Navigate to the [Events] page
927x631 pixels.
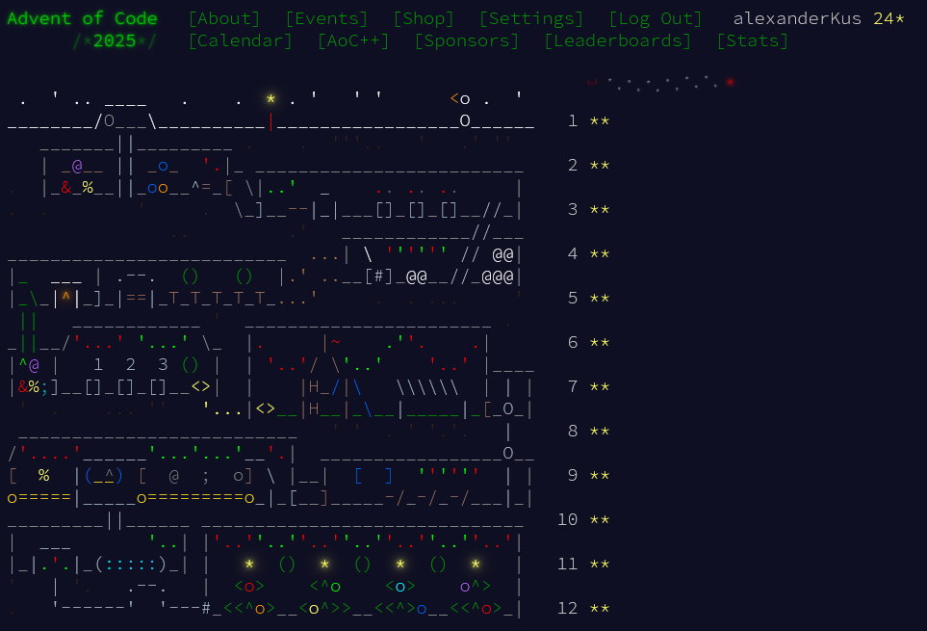pyautogui.click(x=326, y=18)
